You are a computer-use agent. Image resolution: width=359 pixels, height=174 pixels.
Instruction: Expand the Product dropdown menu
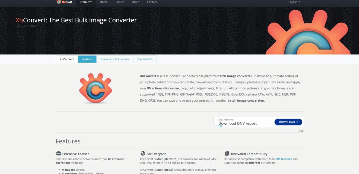(x=86, y=2)
